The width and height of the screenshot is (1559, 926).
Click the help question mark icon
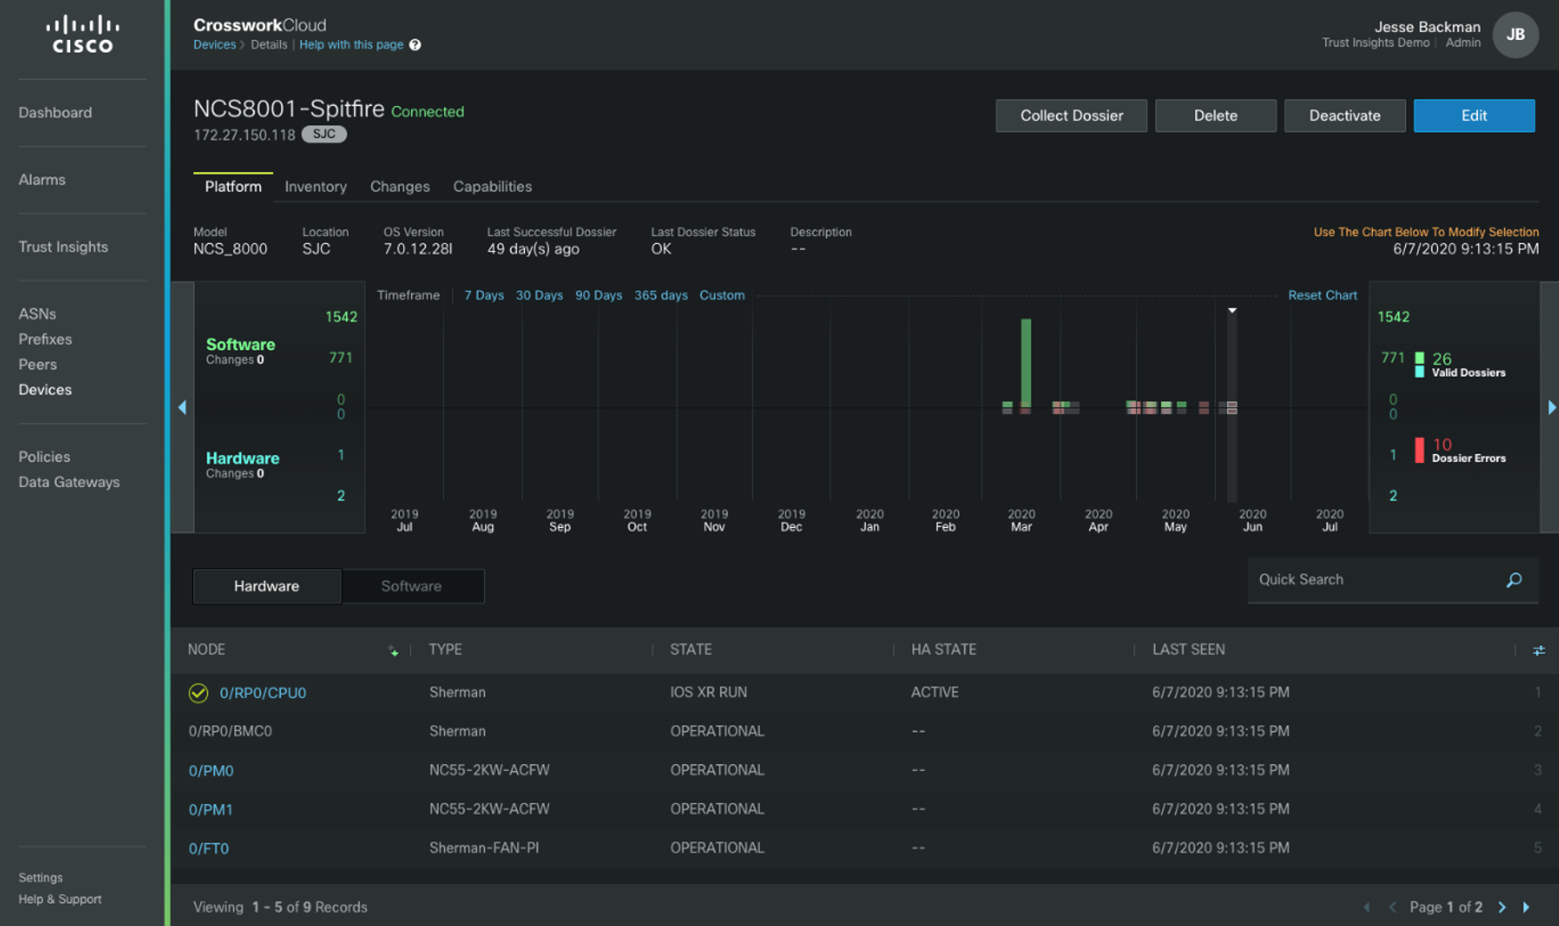click(415, 45)
